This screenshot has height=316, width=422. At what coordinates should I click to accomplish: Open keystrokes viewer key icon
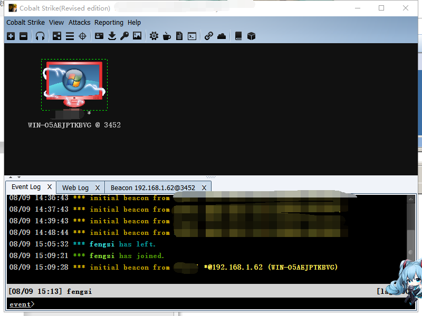124,36
